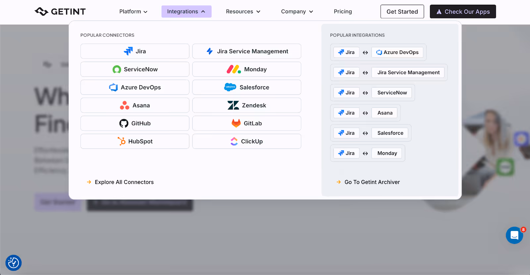Select the Jira connector
This screenshot has width=530, height=275.
135,51
